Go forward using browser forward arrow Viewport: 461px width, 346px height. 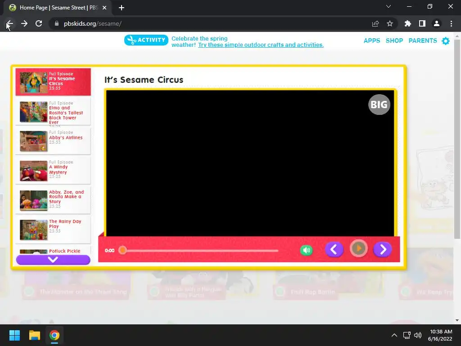click(x=24, y=23)
